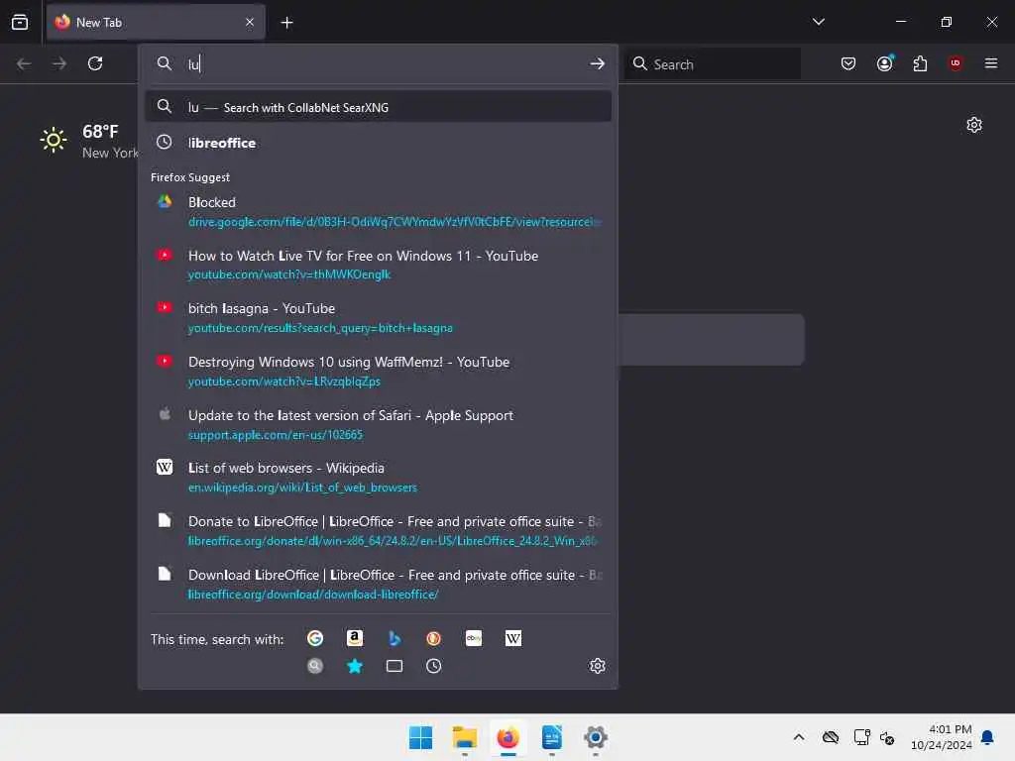Click the Firefox taskbar icon
Image resolution: width=1015 pixels, height=761 pixels.
(508, 737)
